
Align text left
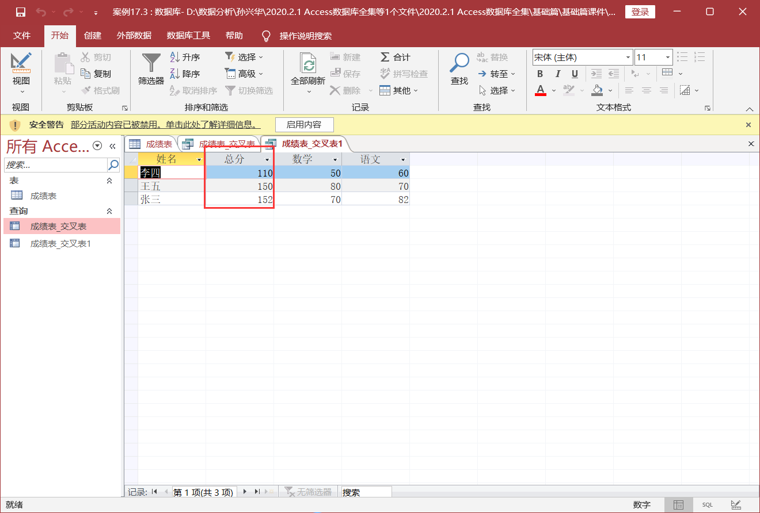pos(629,90)
